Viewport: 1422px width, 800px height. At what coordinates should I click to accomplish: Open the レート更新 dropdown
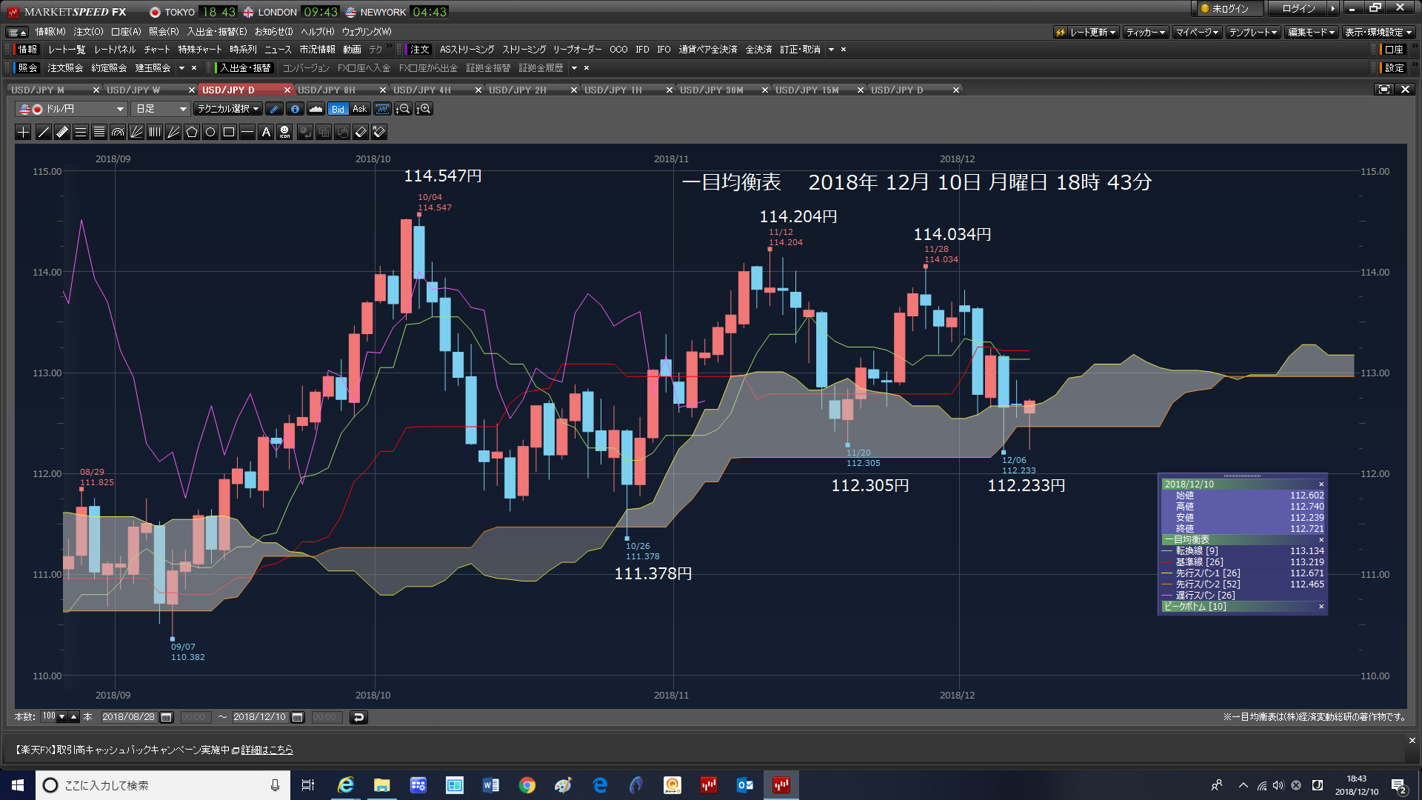(1086, 33)
